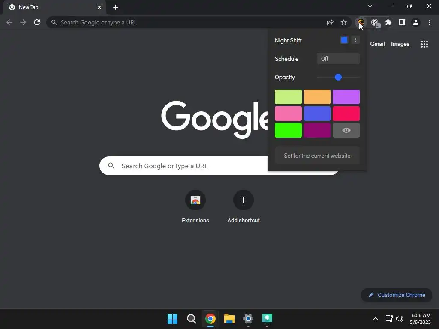Toggle the Night Shift blue enable checkbox
This screenshot has height=329, width=439.
(344, 40)
